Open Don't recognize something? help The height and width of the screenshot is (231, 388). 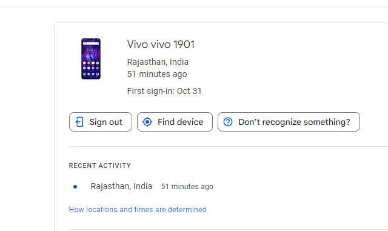[289, 122]
